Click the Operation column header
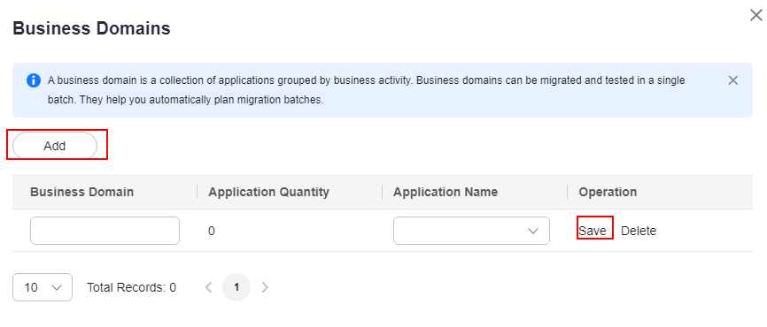The image size is (767, 327). (x=608, y=192)
